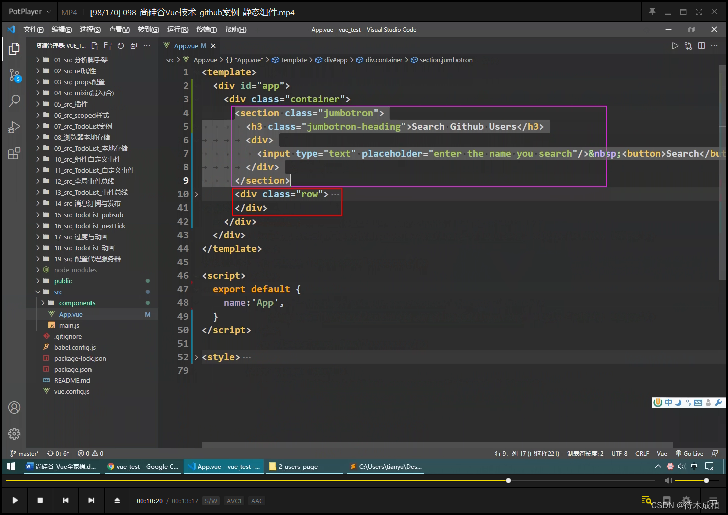Create a new file in the explorer header
The width and height of the screenshot is (728, 515).
tap(95, 46)
